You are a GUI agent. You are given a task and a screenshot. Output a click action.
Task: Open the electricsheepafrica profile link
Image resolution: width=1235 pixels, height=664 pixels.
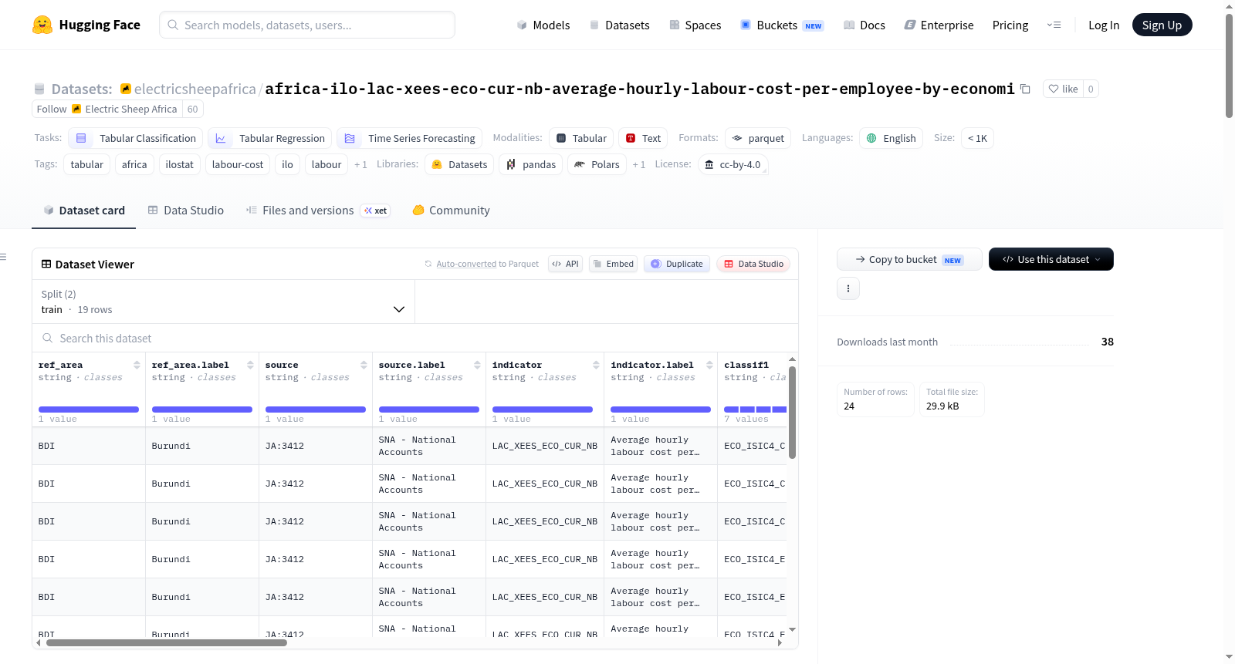point(195,89)
